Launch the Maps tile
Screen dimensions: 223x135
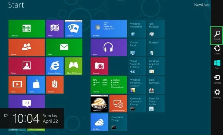[55, 29]
